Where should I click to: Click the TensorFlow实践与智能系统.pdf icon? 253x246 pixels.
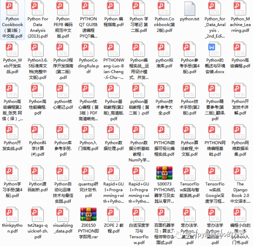tap(190, 173)
